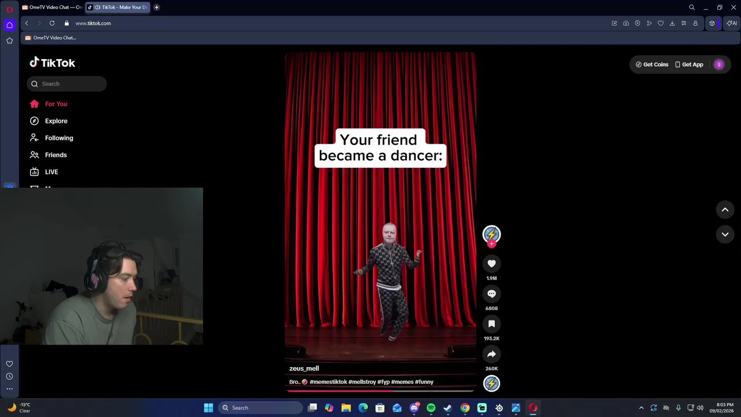Click the Windows taskbar Search box

tap(262, 408)
